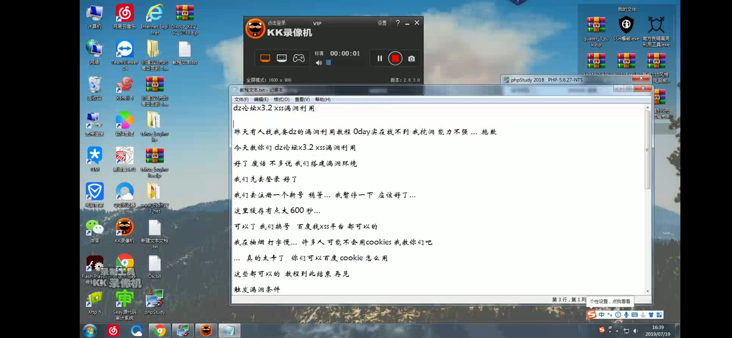
Task: Click the Sogou IME emoji smiley icon
Action: click(618, 315)
